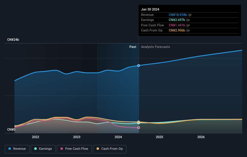Select the 2025 x-axis label
Viewport: 247px width, 157px height.
(x=159, y=137)
